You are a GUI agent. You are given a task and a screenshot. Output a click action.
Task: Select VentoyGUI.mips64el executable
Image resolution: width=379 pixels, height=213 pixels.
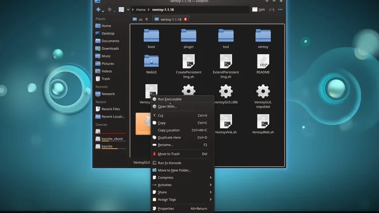coord(263,96)
